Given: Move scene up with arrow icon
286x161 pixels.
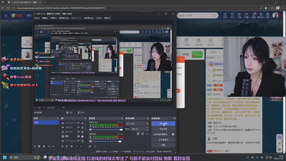Looking at the screenshot, I should pos(49,146).
